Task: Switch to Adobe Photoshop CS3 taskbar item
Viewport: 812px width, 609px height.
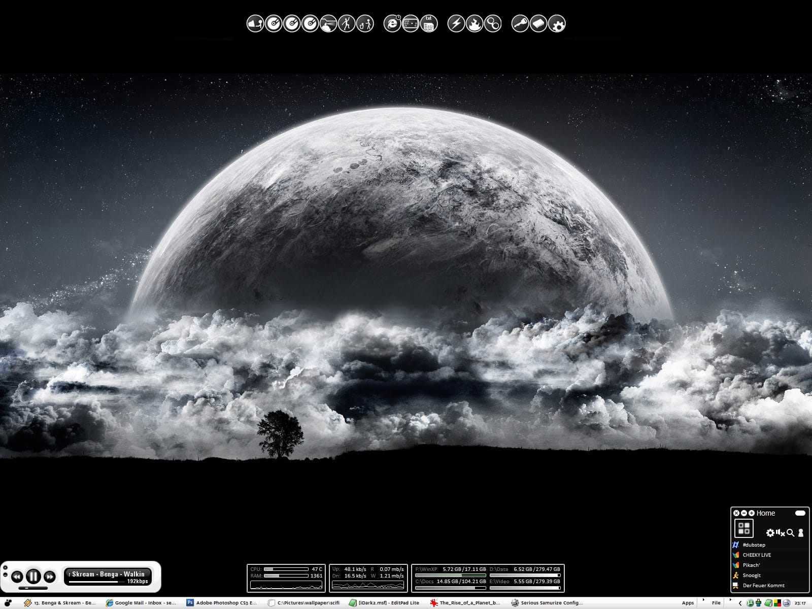Action: point(222,603)
